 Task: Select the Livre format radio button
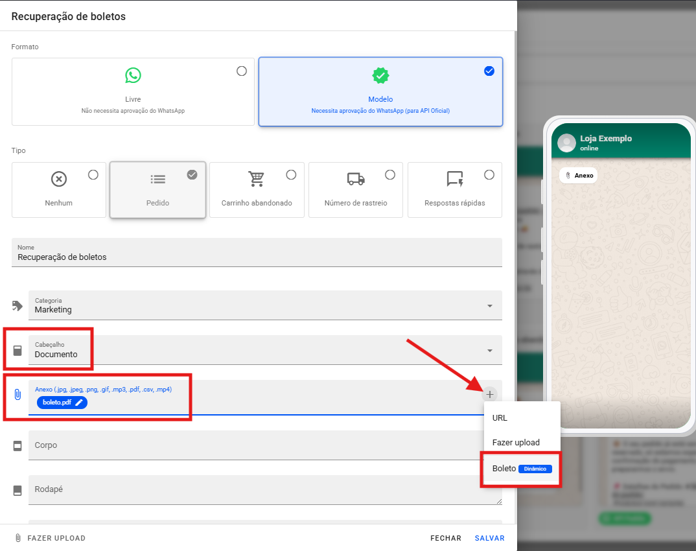[242, 71]
